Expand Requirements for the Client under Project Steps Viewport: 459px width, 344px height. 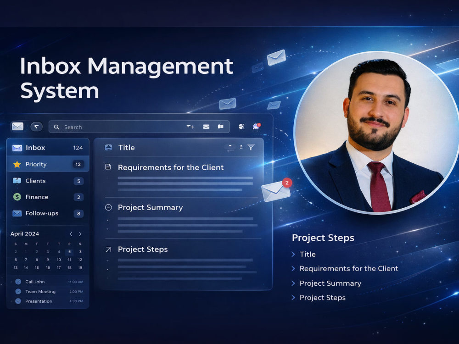coord(345,268)
